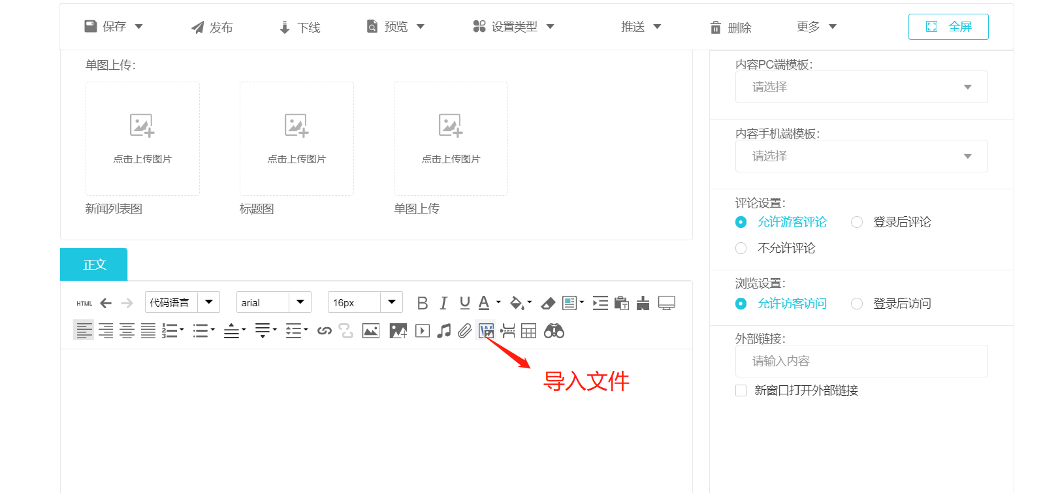The image size is (1043, 493).
Task: Underline the selected text
Action: pyautogui.click(x=465, y=303)
